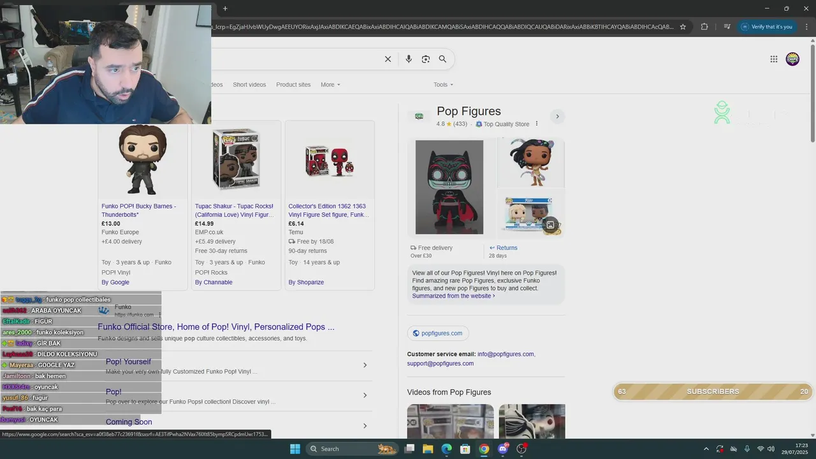The width and height of the screenshot is (816, 459).
Task: Open the Windows Start menu
Action: pos(295,449)
